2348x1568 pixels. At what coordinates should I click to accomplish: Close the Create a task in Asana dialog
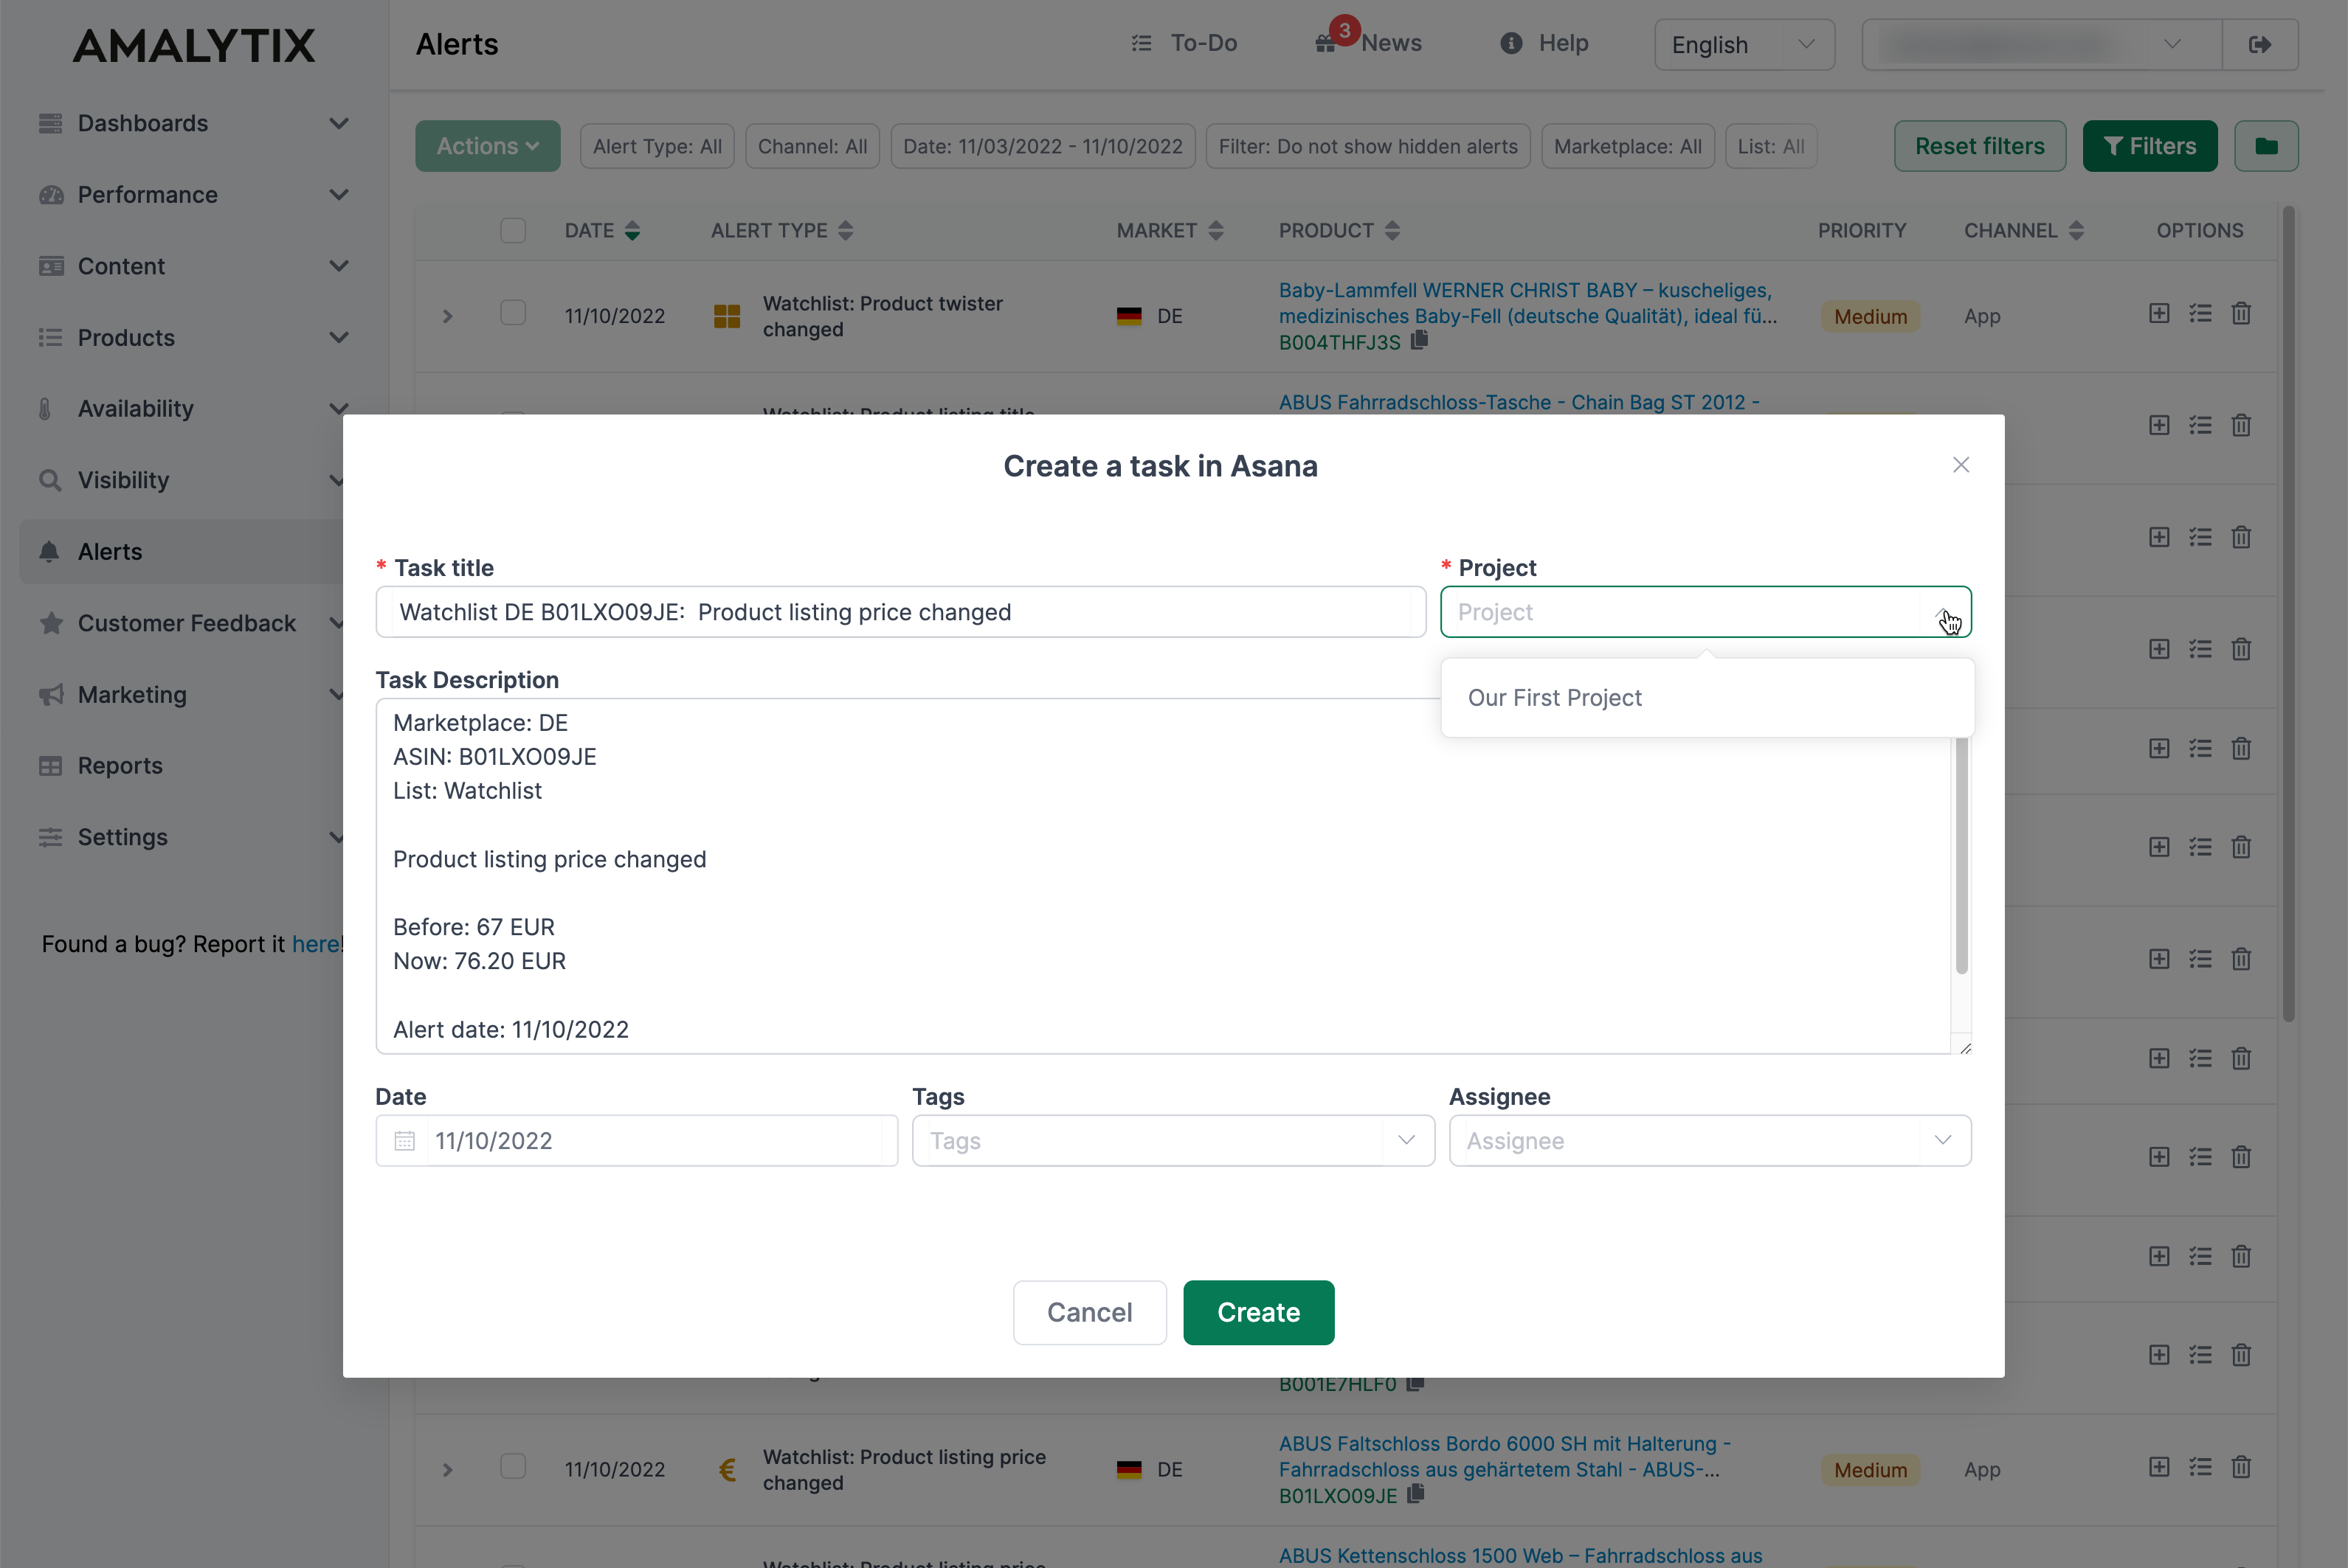(1960, 465)
